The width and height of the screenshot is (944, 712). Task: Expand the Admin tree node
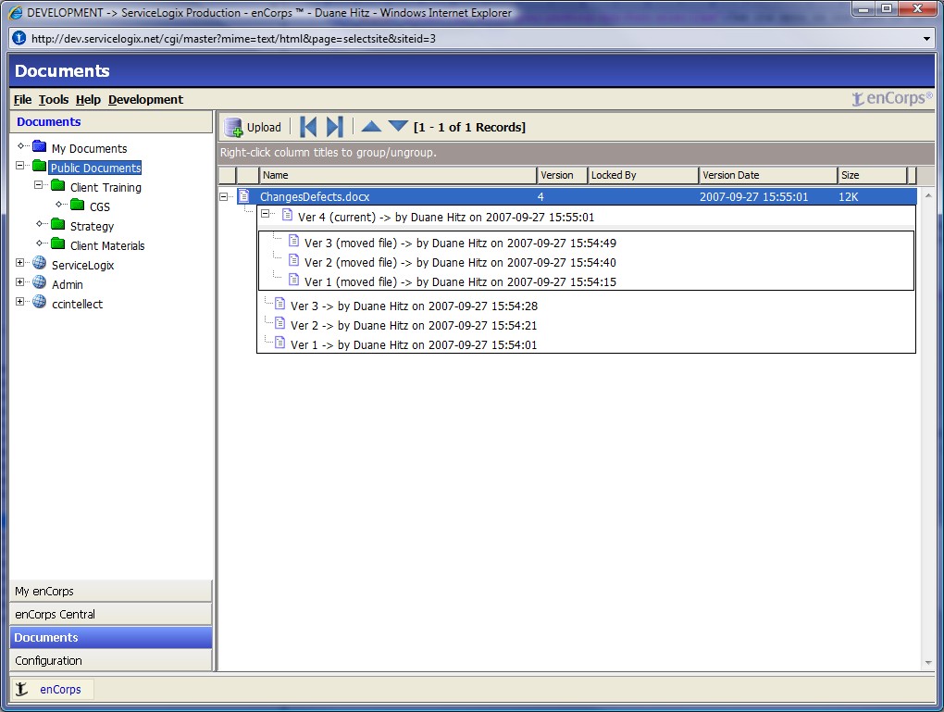click(19, 281)
